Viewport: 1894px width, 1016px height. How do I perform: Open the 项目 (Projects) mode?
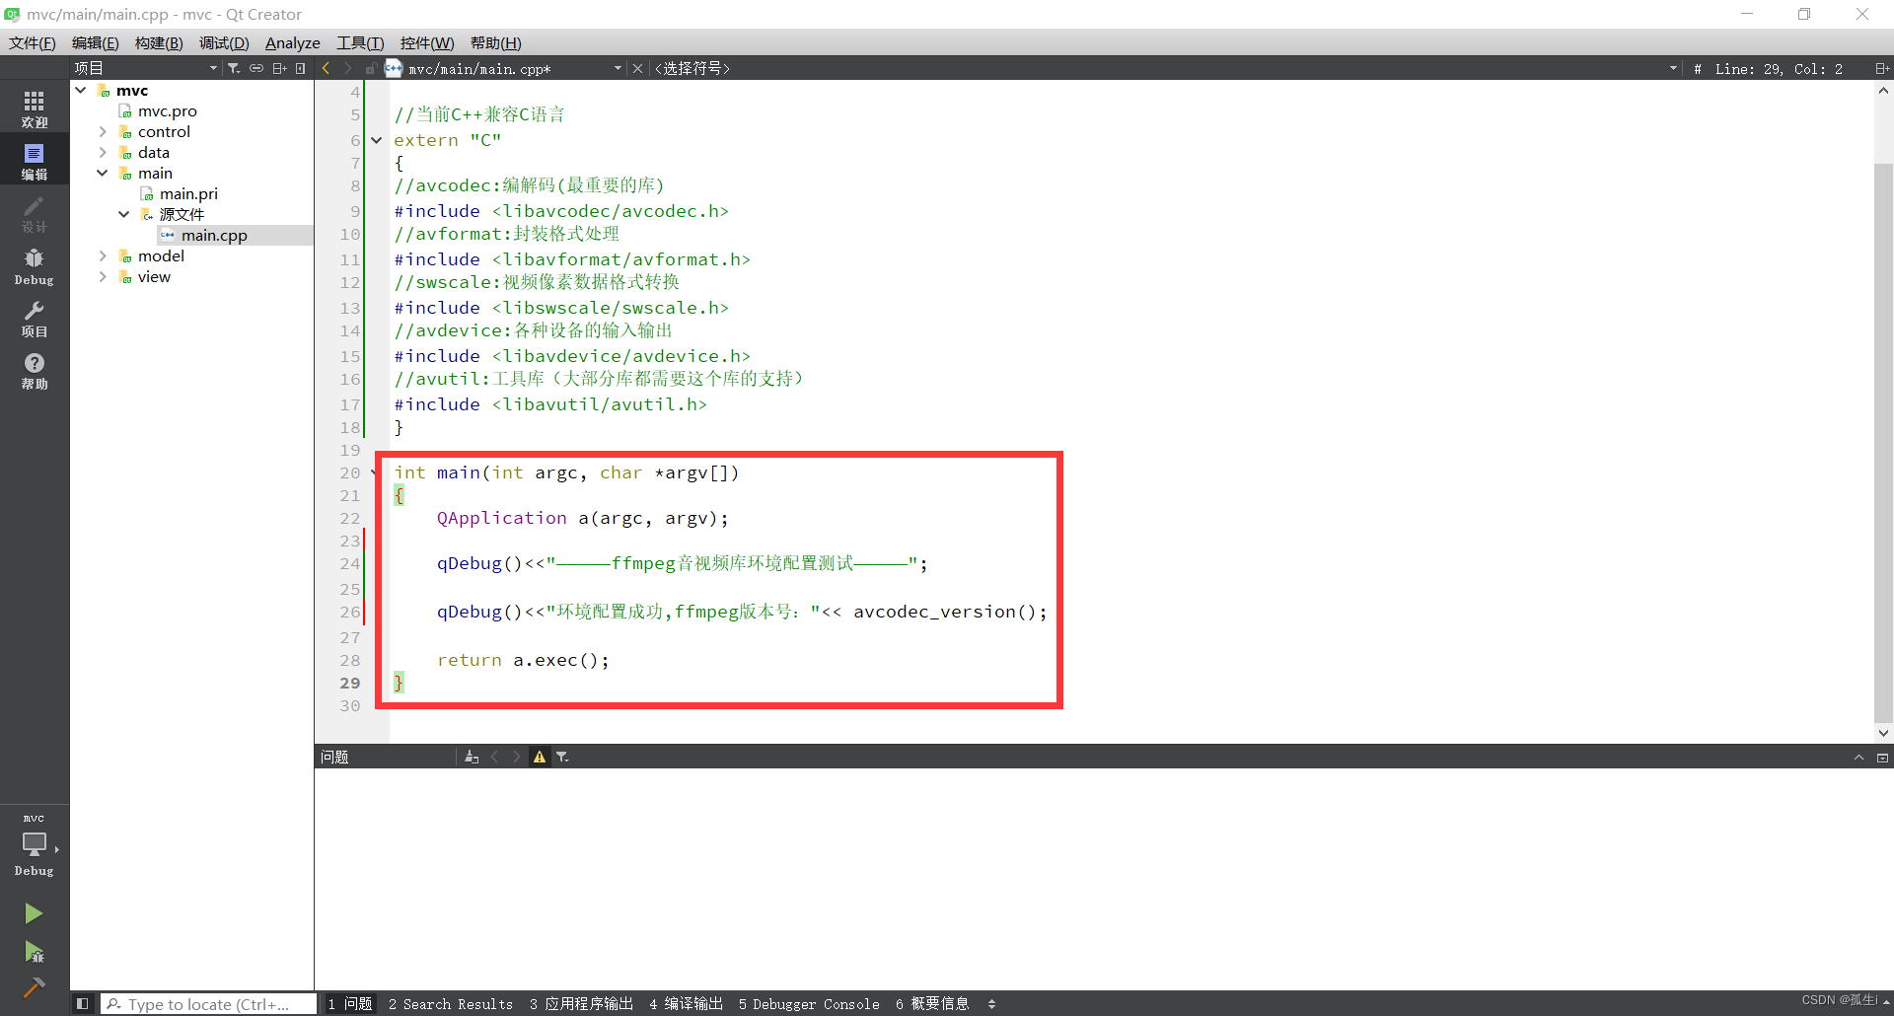pyautogui.click(x=35, y=319)
